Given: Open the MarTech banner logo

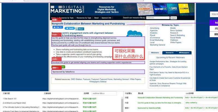Looking at the screenshot, I should coord(144,9).
